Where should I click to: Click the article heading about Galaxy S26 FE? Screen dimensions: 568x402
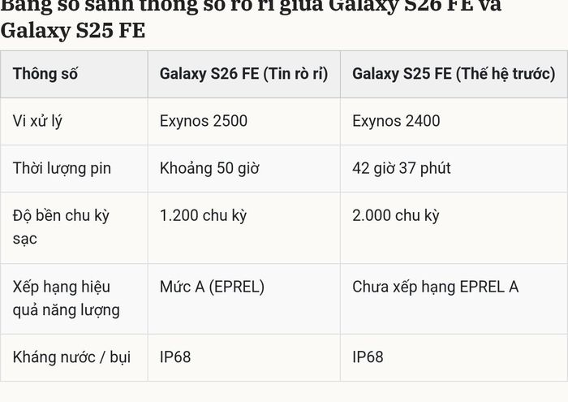(251, 19)
